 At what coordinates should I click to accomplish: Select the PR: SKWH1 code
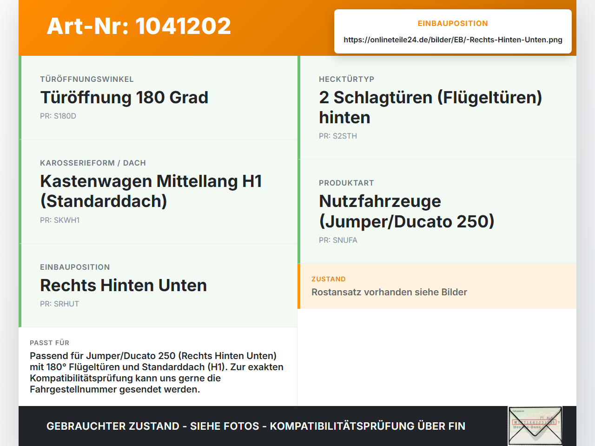60,220
